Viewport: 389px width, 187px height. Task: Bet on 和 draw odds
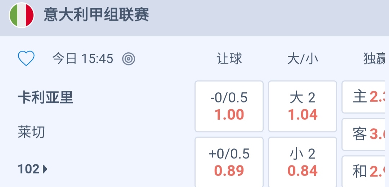[x=366, y=172]
